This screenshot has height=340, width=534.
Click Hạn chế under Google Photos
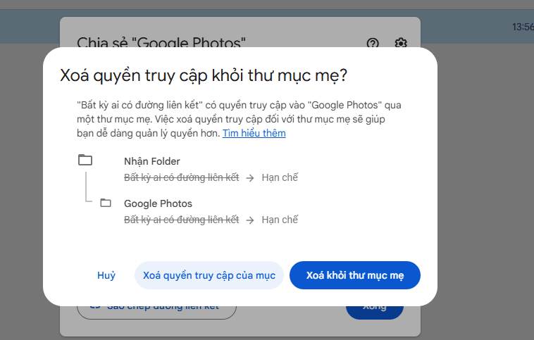click(x=280, y=220)
